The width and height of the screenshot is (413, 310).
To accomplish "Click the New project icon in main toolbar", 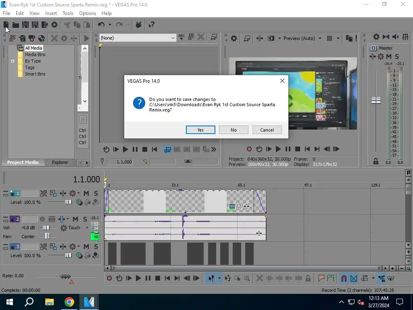I will coord(6,25).
